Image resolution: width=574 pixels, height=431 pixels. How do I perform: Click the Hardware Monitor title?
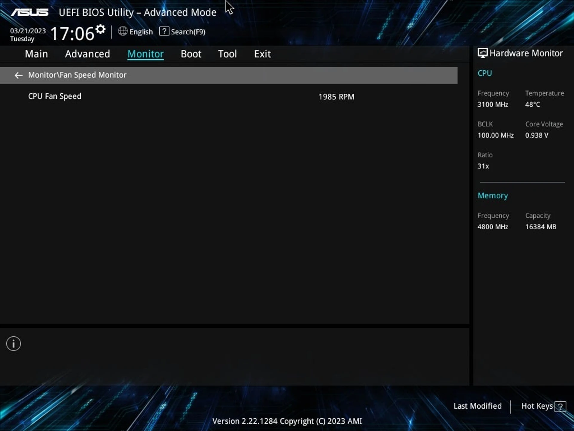point(526,53)
